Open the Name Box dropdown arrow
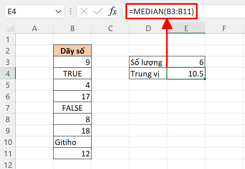Viewport: 245px width, 169px height. pyautogui.click(x=58, y=11)
